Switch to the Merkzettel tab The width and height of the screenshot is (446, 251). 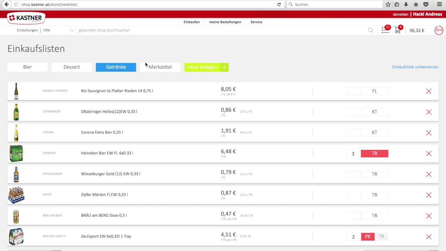point(160,67)
